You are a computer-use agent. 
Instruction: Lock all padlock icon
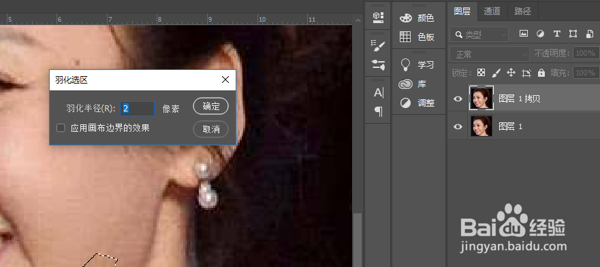(x=541, y=73)
